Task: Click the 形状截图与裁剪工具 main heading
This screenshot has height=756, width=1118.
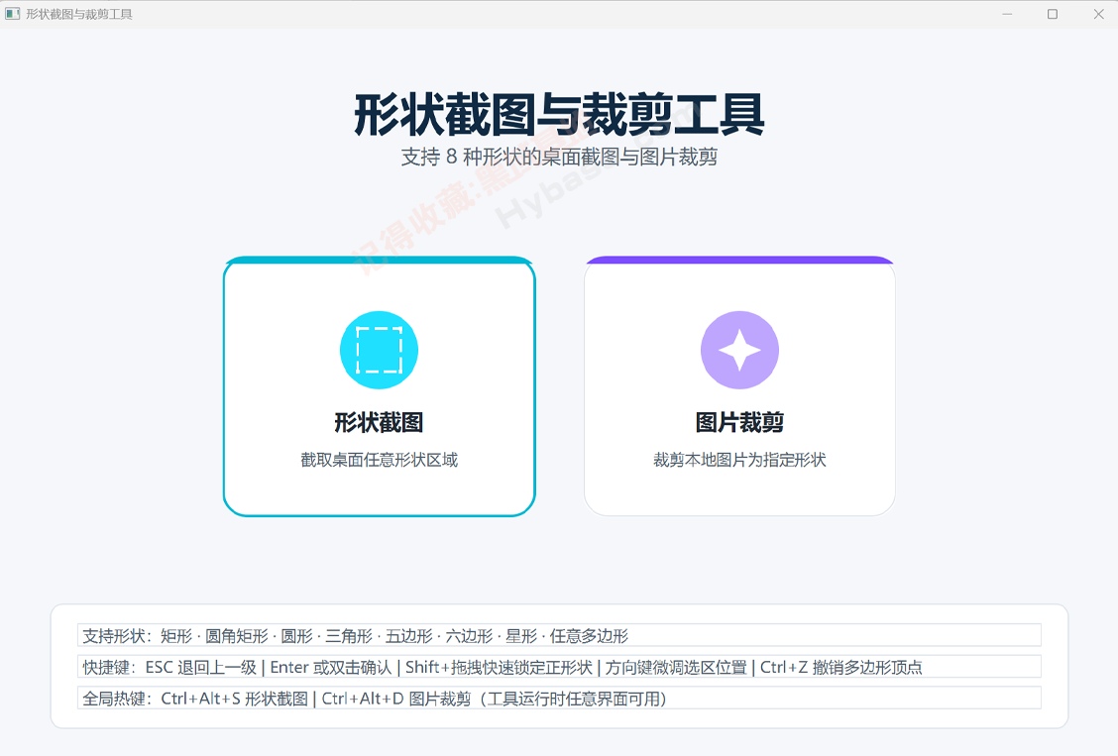Action: tap(559, 114)
